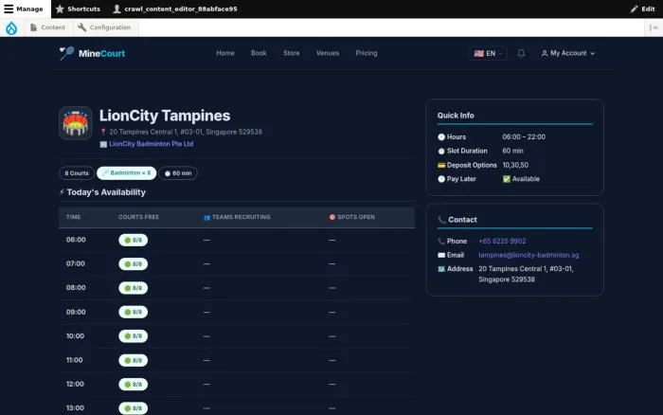Navigate to the Book page
The image size is (663, 415).
[259, 53]
